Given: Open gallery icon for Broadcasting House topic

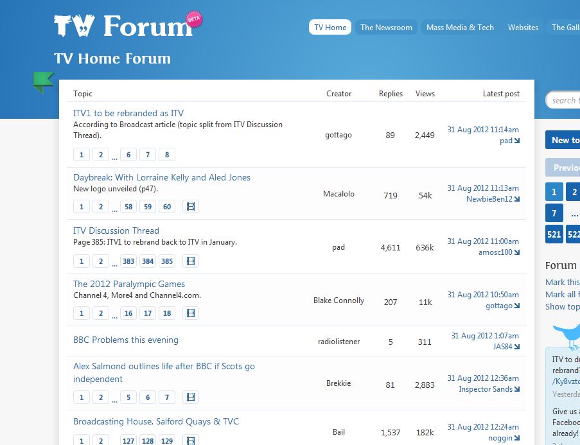Looking at the screenshot, I should point(191,441).
